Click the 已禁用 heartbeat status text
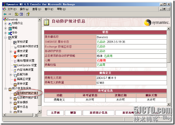Screen dimensions: 175x125 tap(101, 60)
